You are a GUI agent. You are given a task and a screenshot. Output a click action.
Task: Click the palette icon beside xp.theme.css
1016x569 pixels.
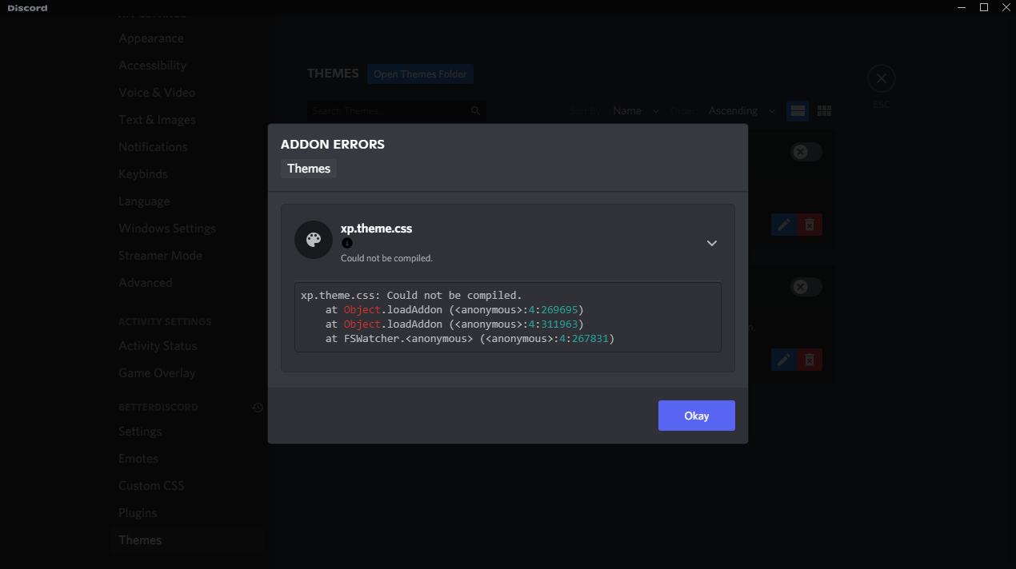point(314,240)
